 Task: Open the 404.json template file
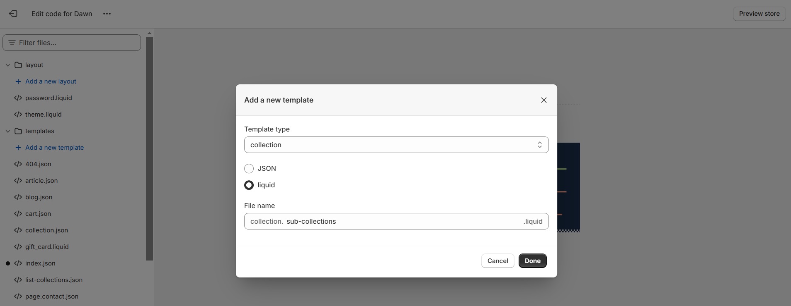coord(38,164)
